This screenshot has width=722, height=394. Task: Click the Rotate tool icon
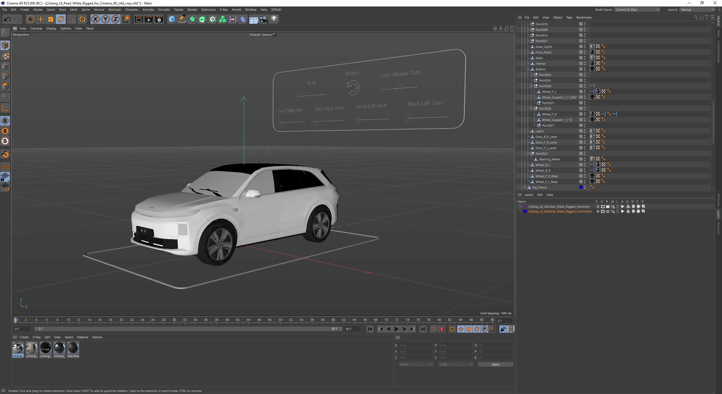click(61, 19)
